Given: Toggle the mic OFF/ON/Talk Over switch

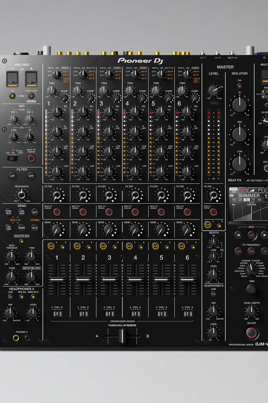Looking at the screenshot, I should tap(14, 158).
